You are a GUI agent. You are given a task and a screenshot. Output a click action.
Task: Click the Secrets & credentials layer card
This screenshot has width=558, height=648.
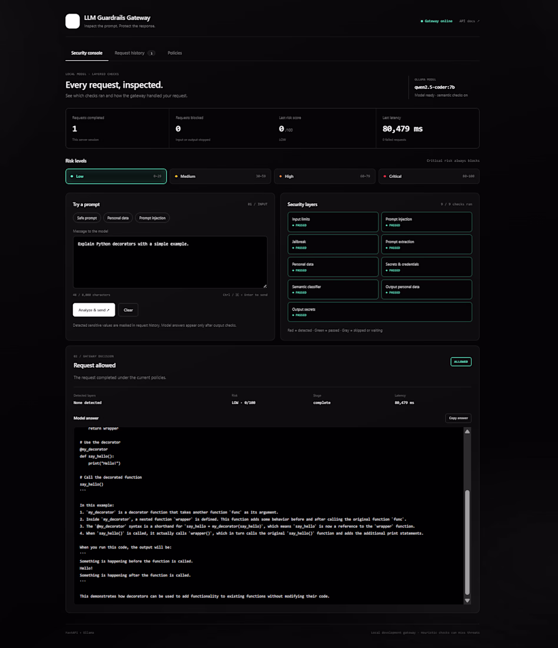427,267
